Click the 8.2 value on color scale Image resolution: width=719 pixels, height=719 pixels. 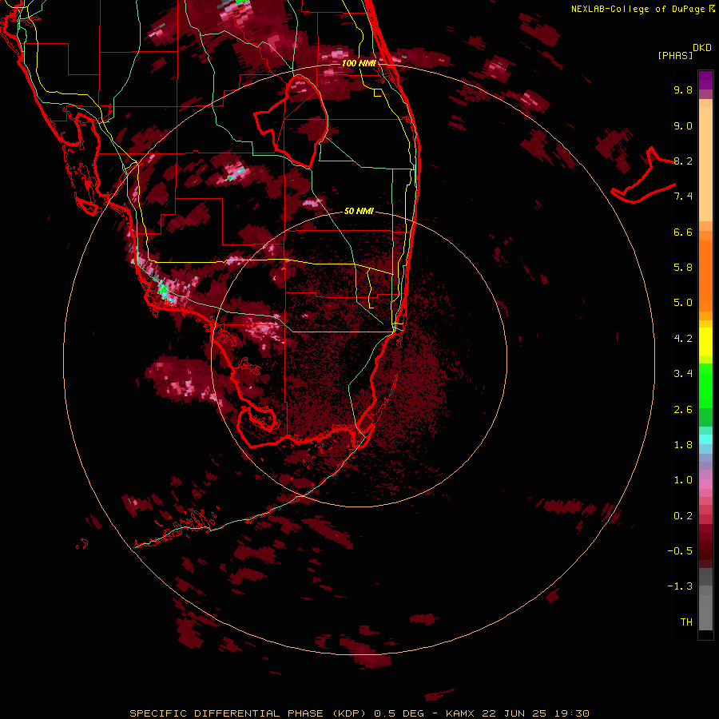click(683, 161)
